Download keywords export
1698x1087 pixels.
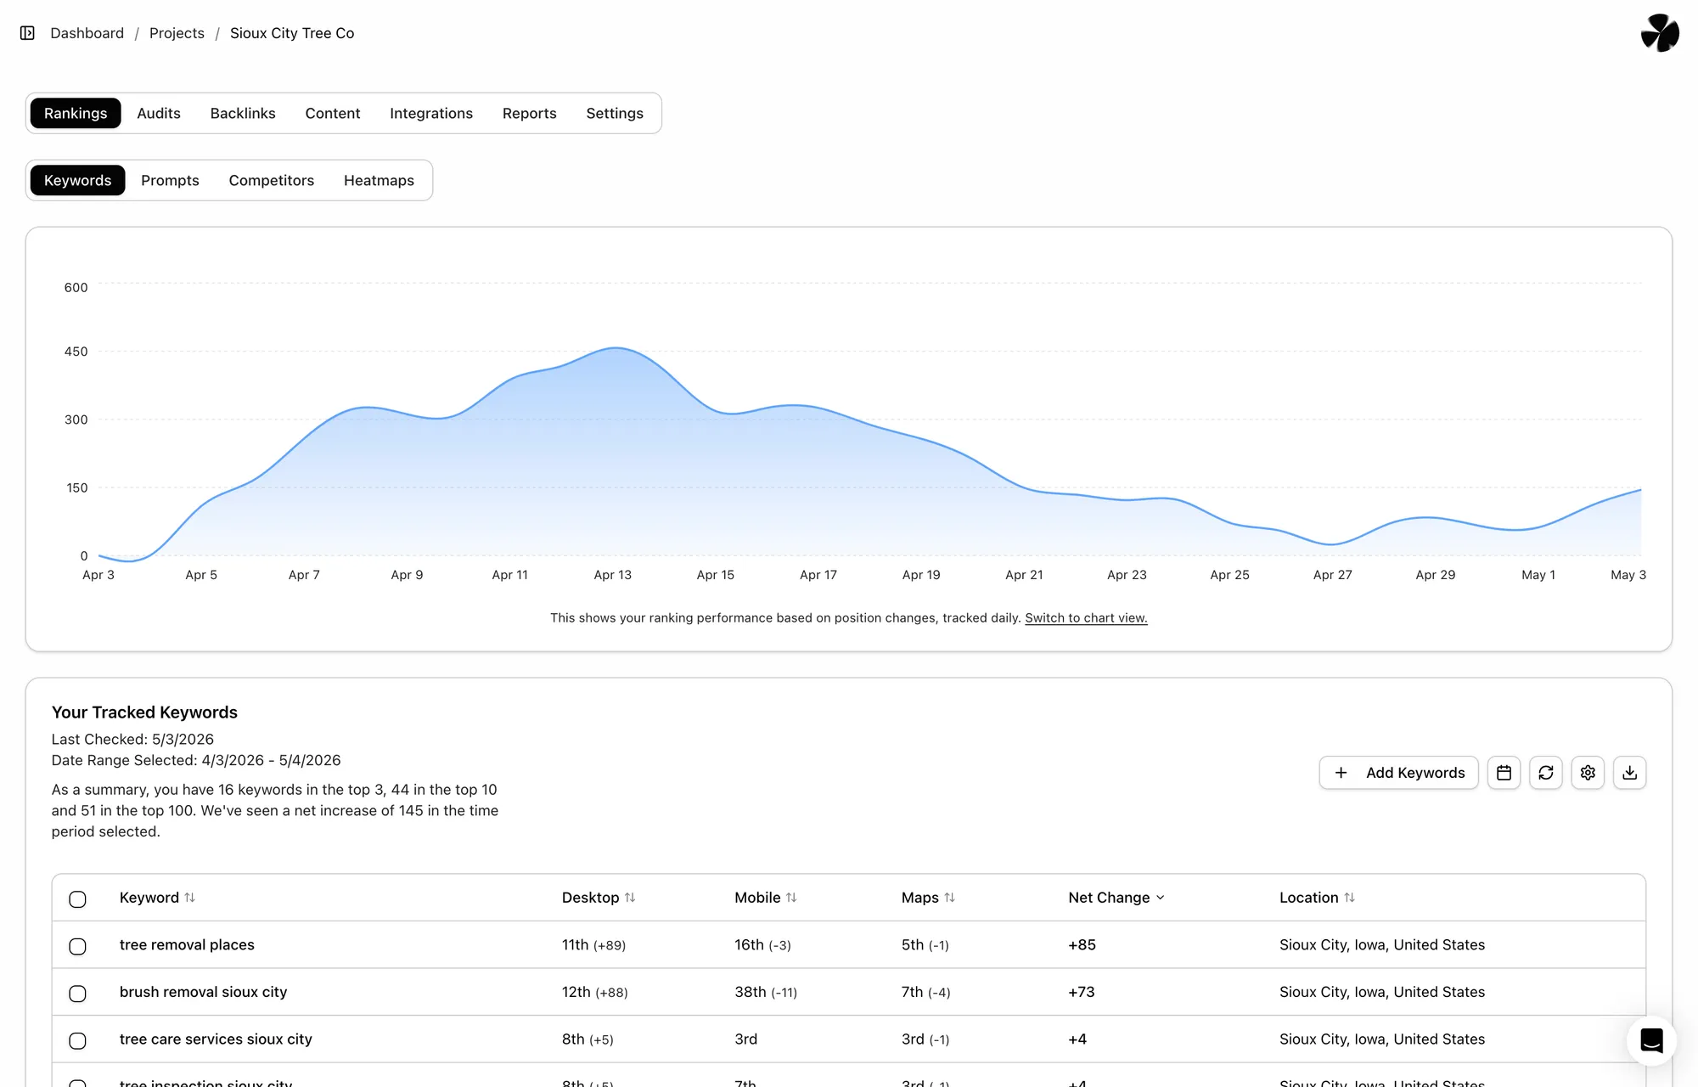coord(1629,773)
